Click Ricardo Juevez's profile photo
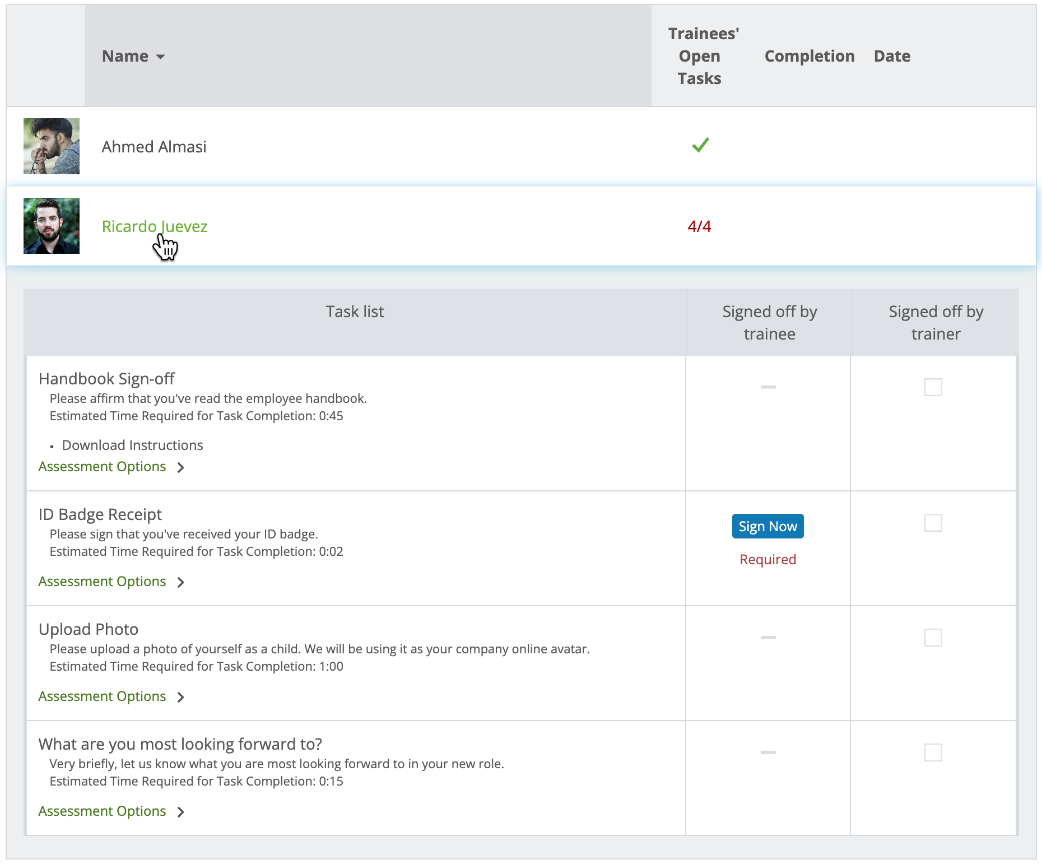 pos(51,226)
